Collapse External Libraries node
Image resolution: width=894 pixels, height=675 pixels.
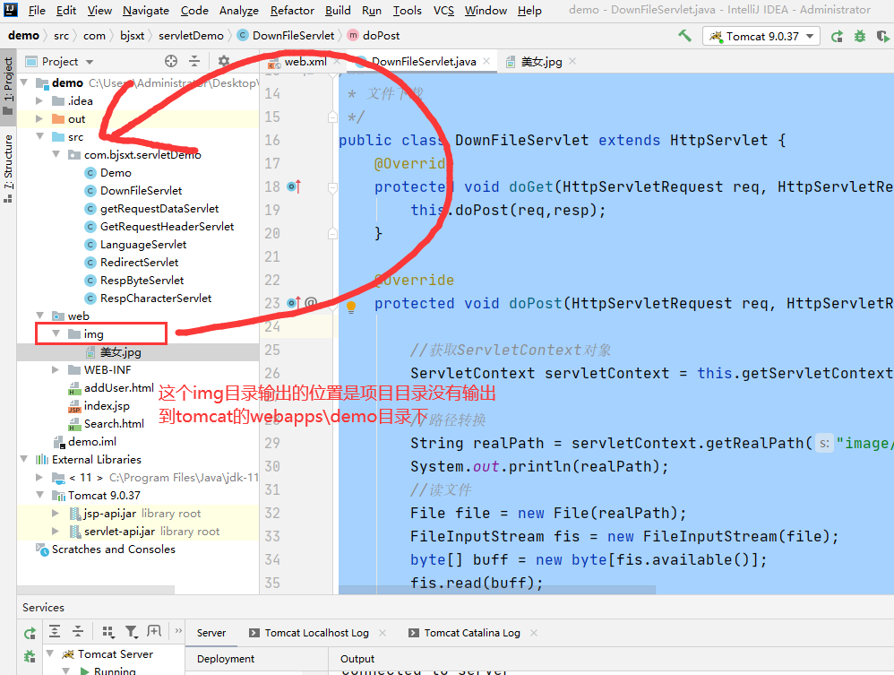pos(24,459)
